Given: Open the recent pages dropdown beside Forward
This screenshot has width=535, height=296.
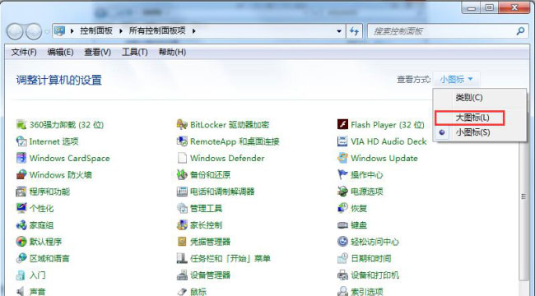Looking at the screenshot, I should [x=47, y=31].
